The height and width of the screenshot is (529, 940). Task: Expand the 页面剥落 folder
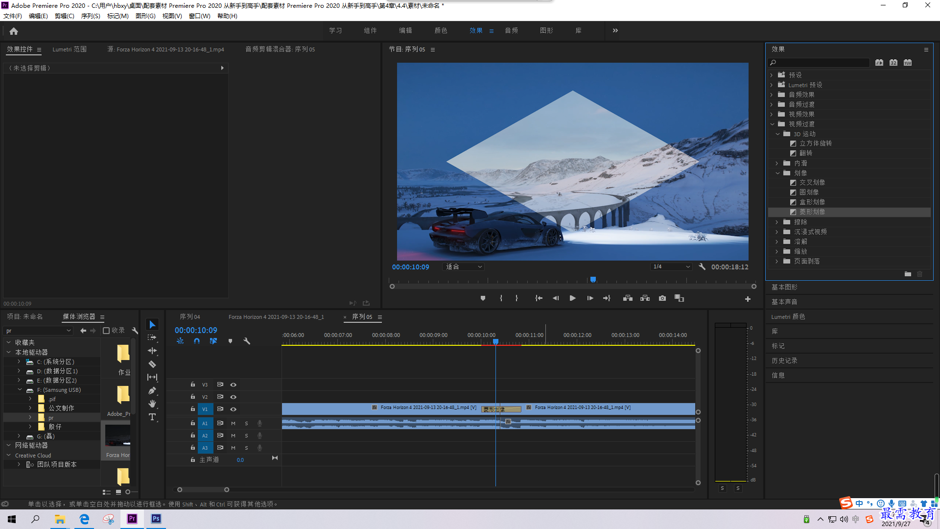pyautogui.click(x=777, y=262)
